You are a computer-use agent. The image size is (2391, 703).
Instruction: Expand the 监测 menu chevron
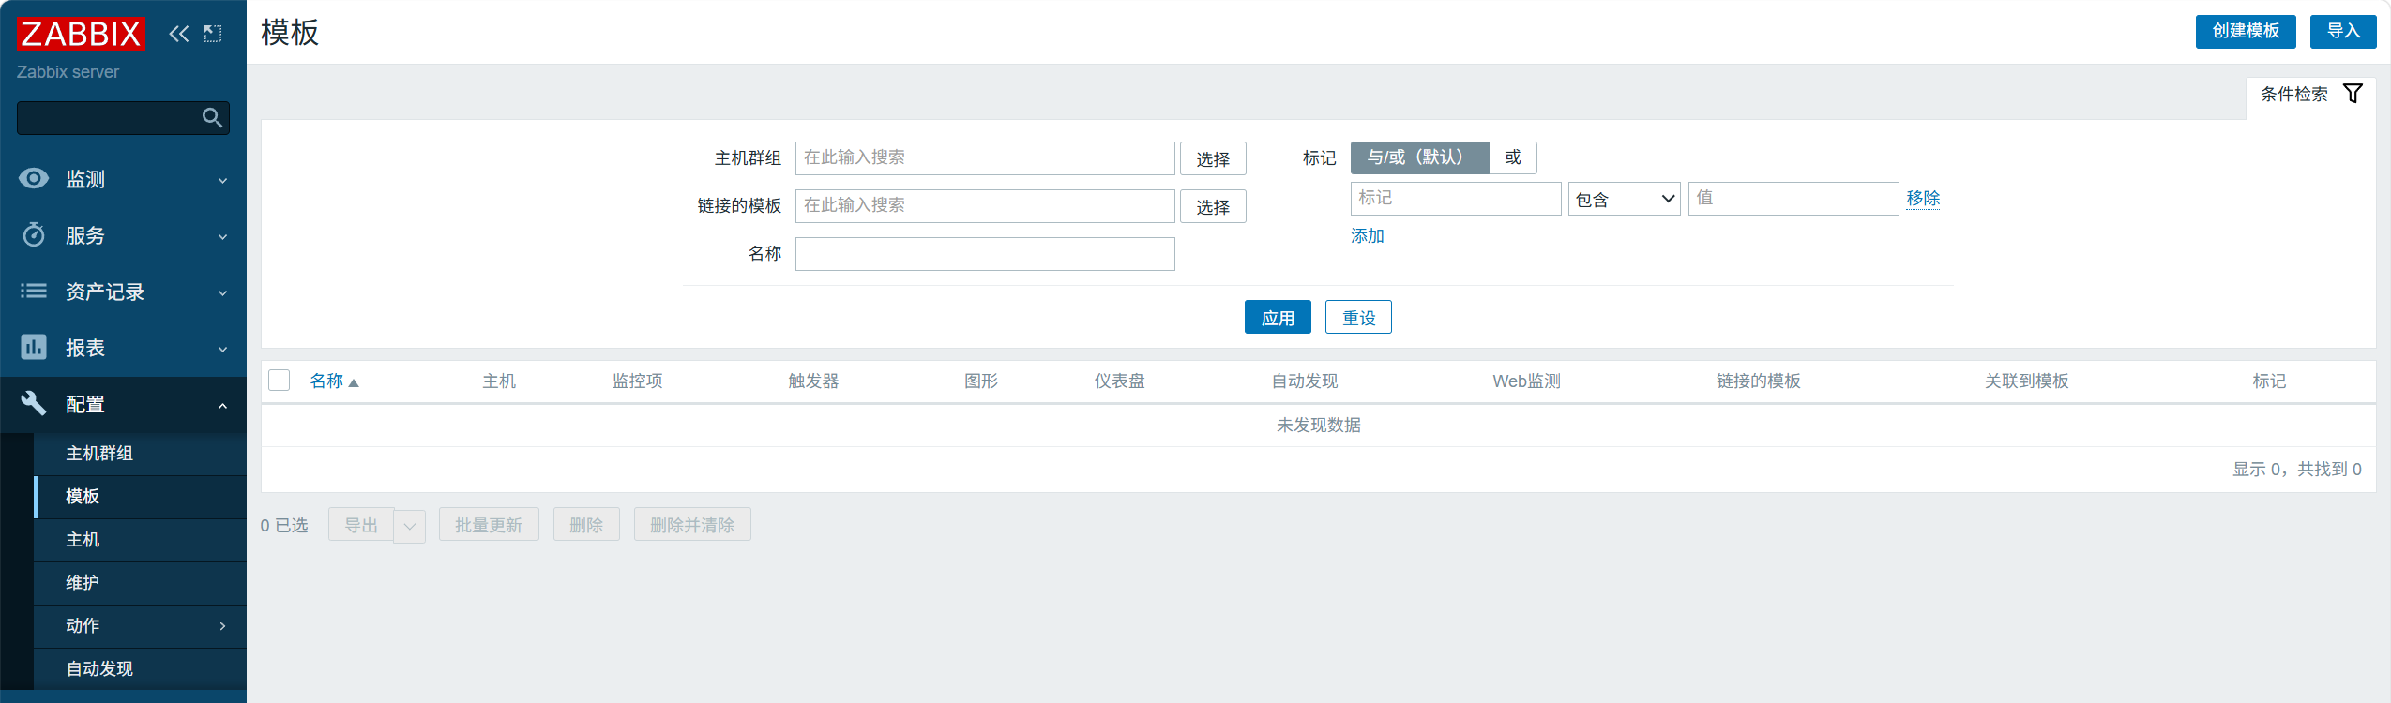(223, 180)
